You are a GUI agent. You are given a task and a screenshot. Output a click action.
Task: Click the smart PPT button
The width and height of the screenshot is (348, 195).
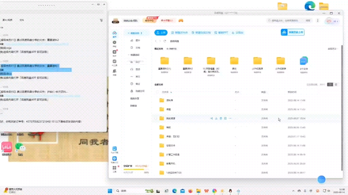pyautogui.click(x=221, y=32)
